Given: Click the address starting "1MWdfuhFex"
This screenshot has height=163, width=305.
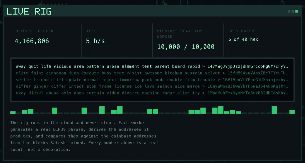Looking at the screenshot, I should pos(248,93).
